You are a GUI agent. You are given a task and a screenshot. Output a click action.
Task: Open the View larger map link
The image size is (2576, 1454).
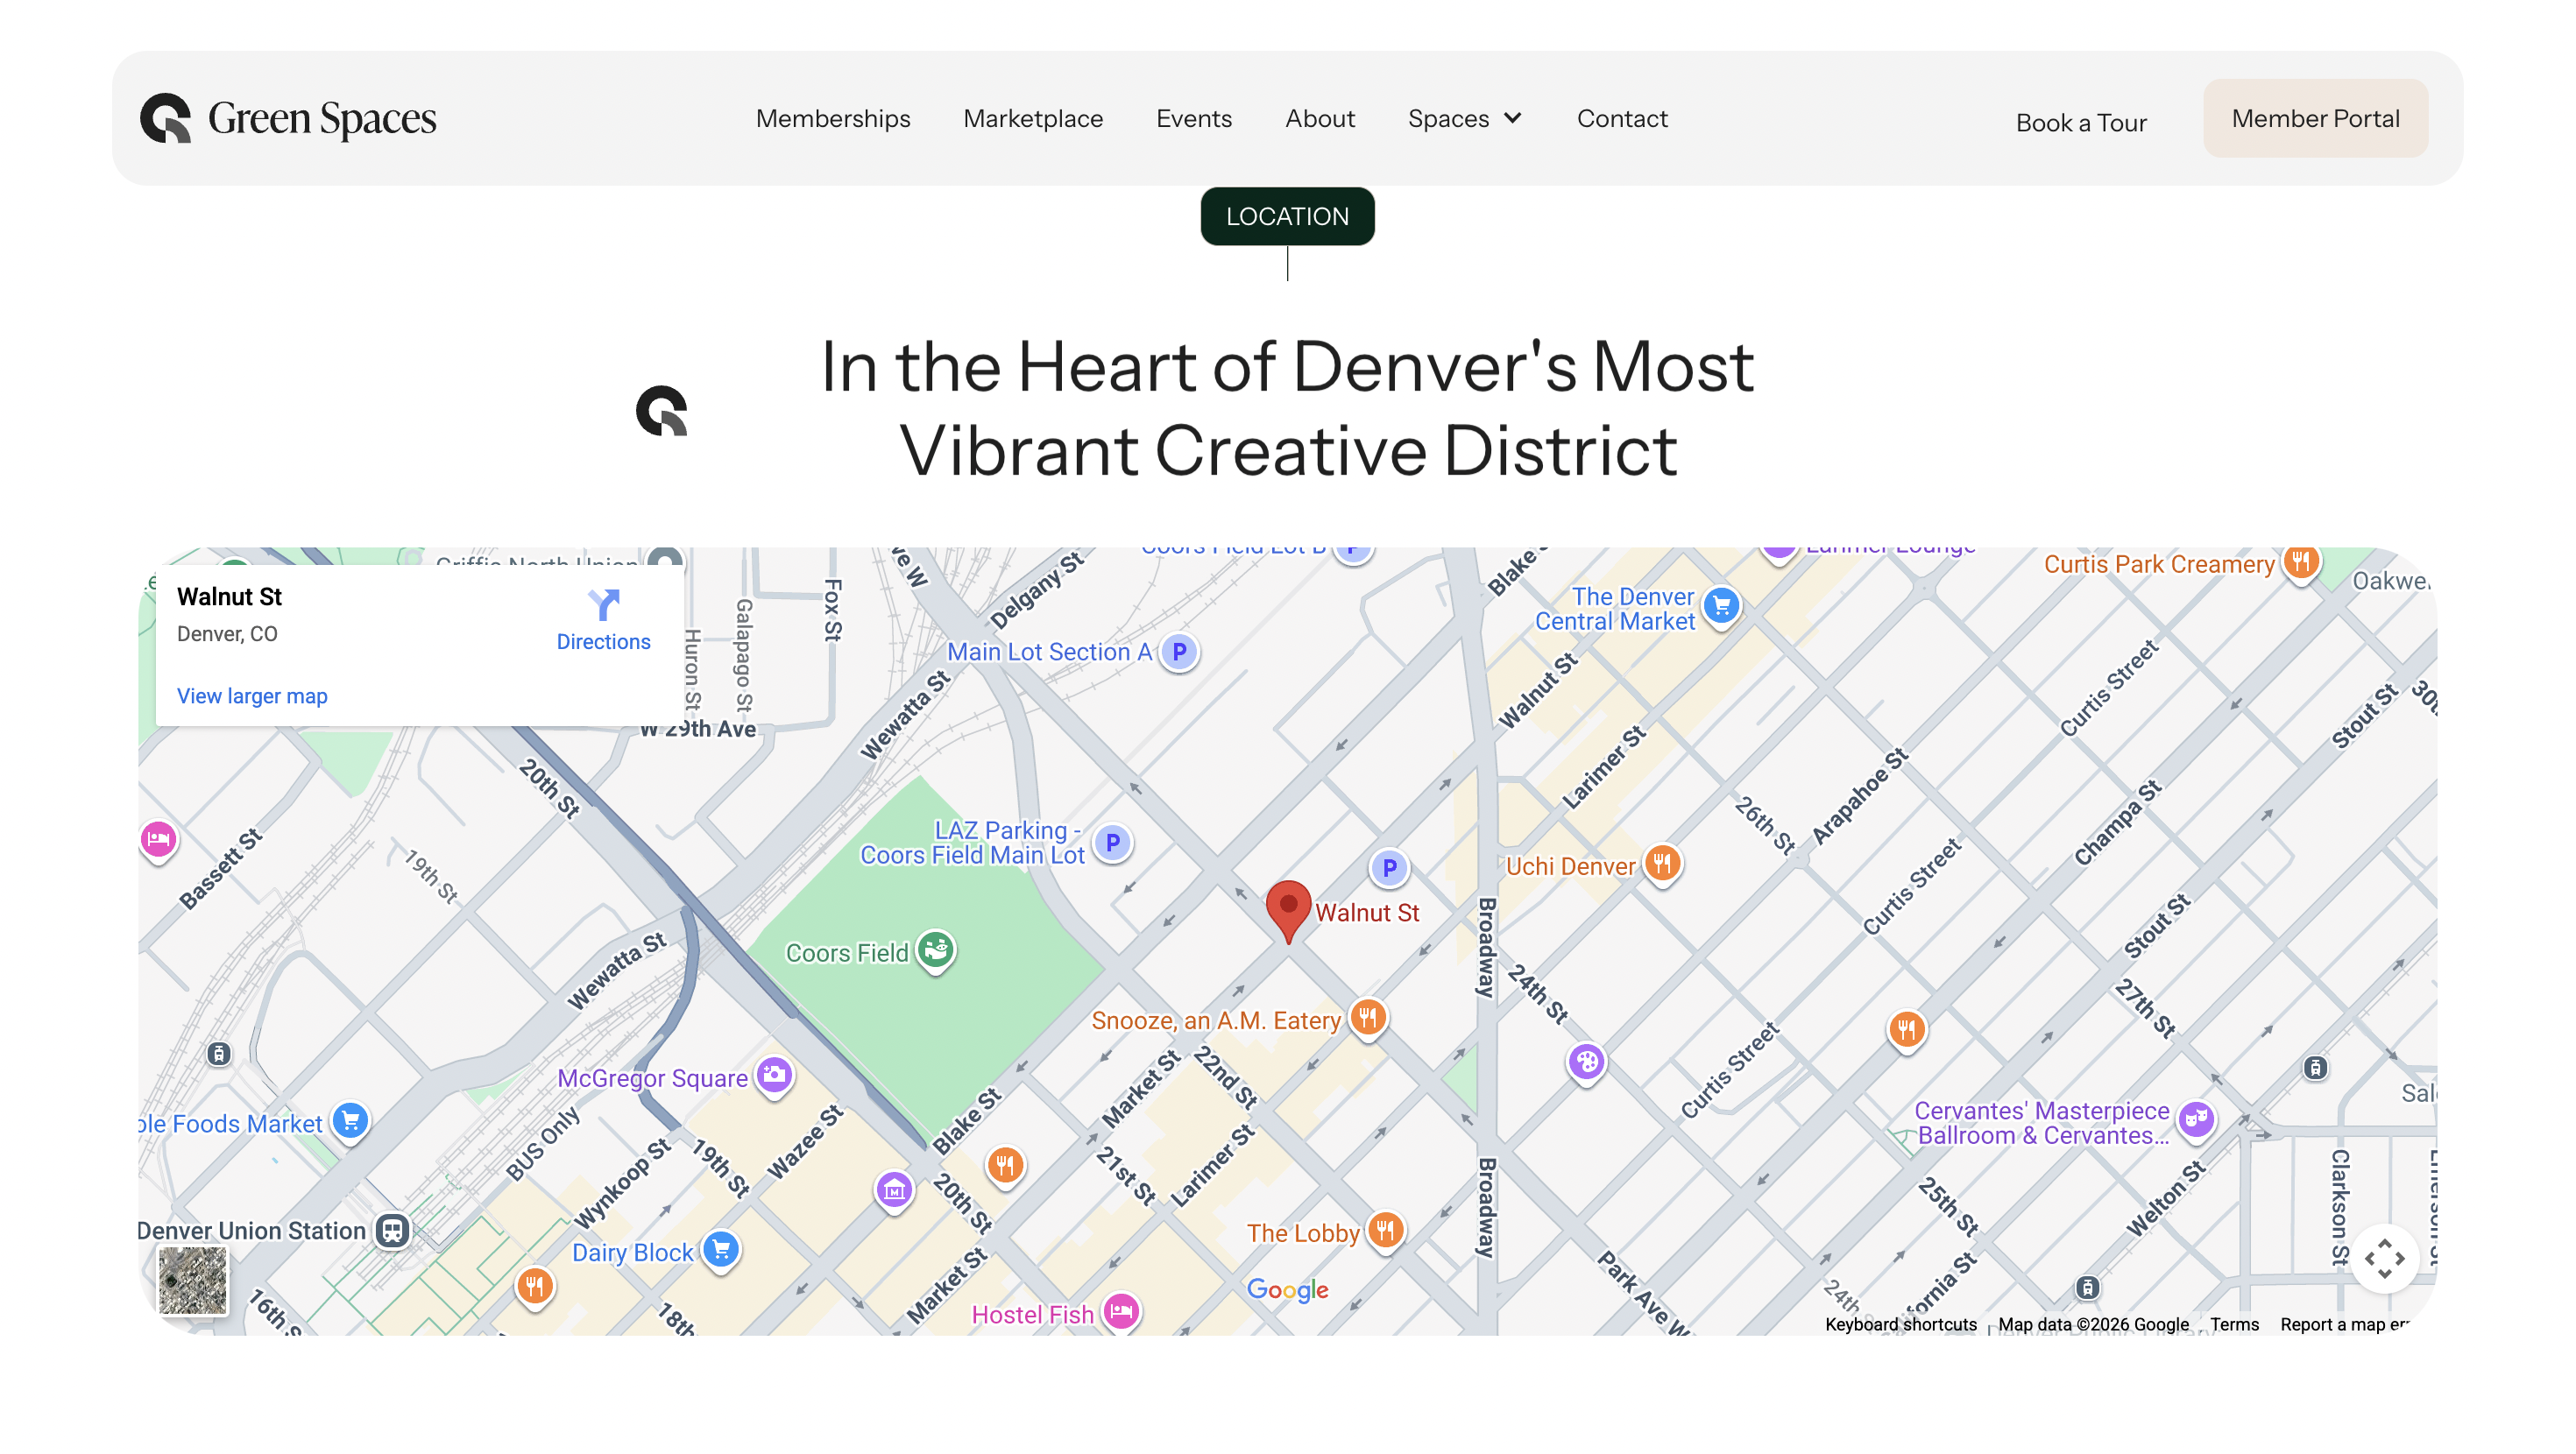pos(252,696)
